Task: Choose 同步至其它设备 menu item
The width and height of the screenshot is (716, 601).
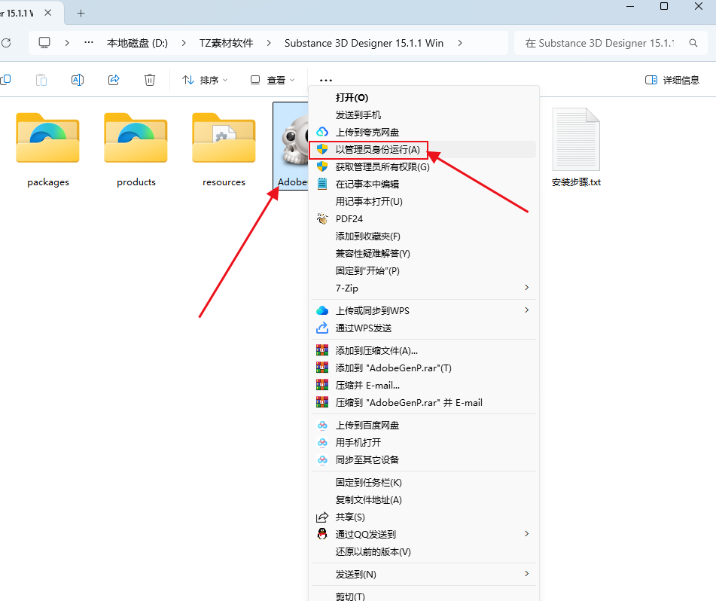Action: tap(424, 460)
